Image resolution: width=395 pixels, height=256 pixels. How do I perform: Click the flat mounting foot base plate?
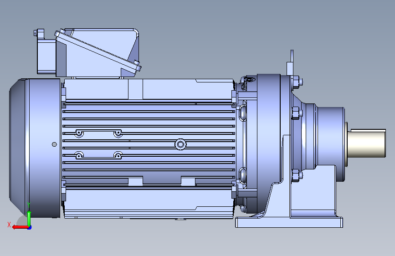(289, 222)
